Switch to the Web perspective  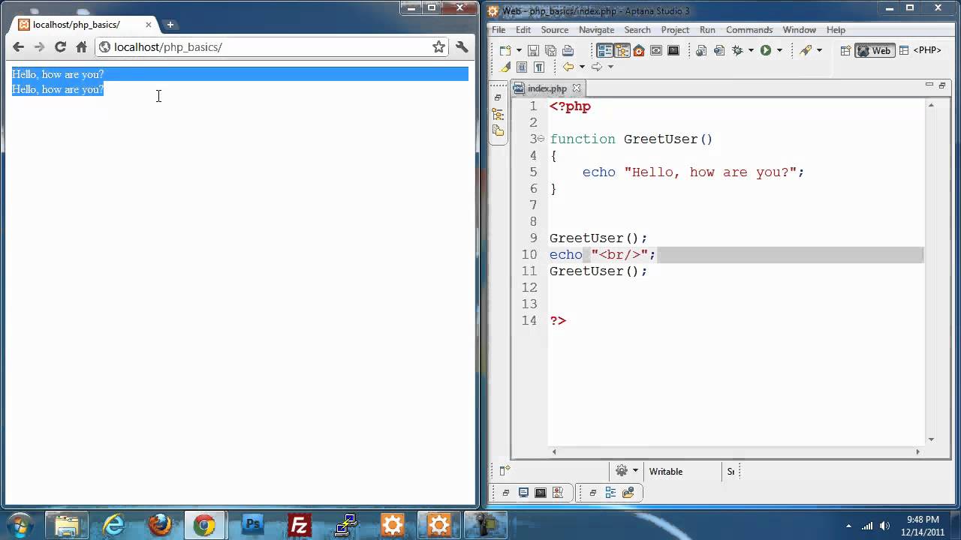[x=875, y=51]
